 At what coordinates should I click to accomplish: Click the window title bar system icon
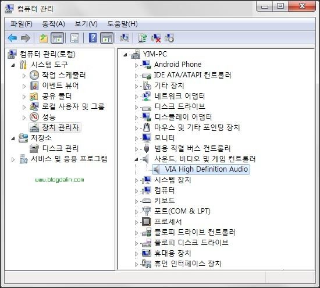tap(9, 9)
